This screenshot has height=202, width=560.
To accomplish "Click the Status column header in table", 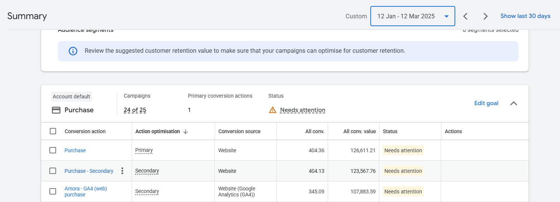I will point(390,131).
